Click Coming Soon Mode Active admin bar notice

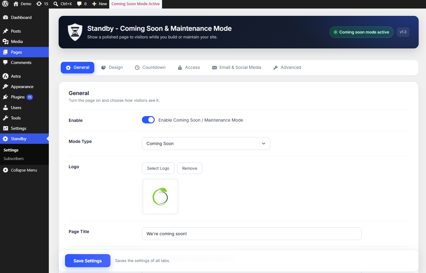point(135,4)
